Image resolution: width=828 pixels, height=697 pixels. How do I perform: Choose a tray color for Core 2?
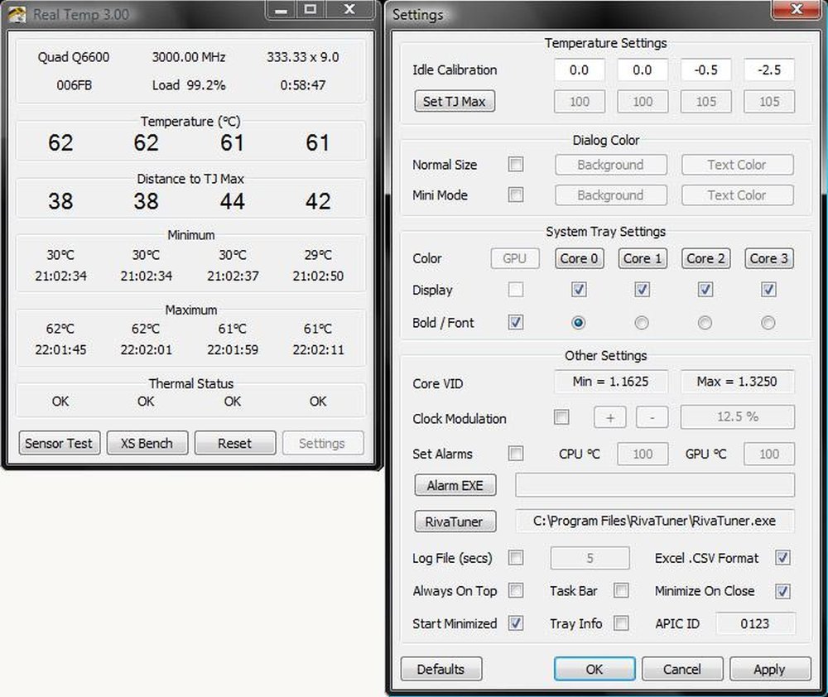pyautogui.click(x=705, y=258)
